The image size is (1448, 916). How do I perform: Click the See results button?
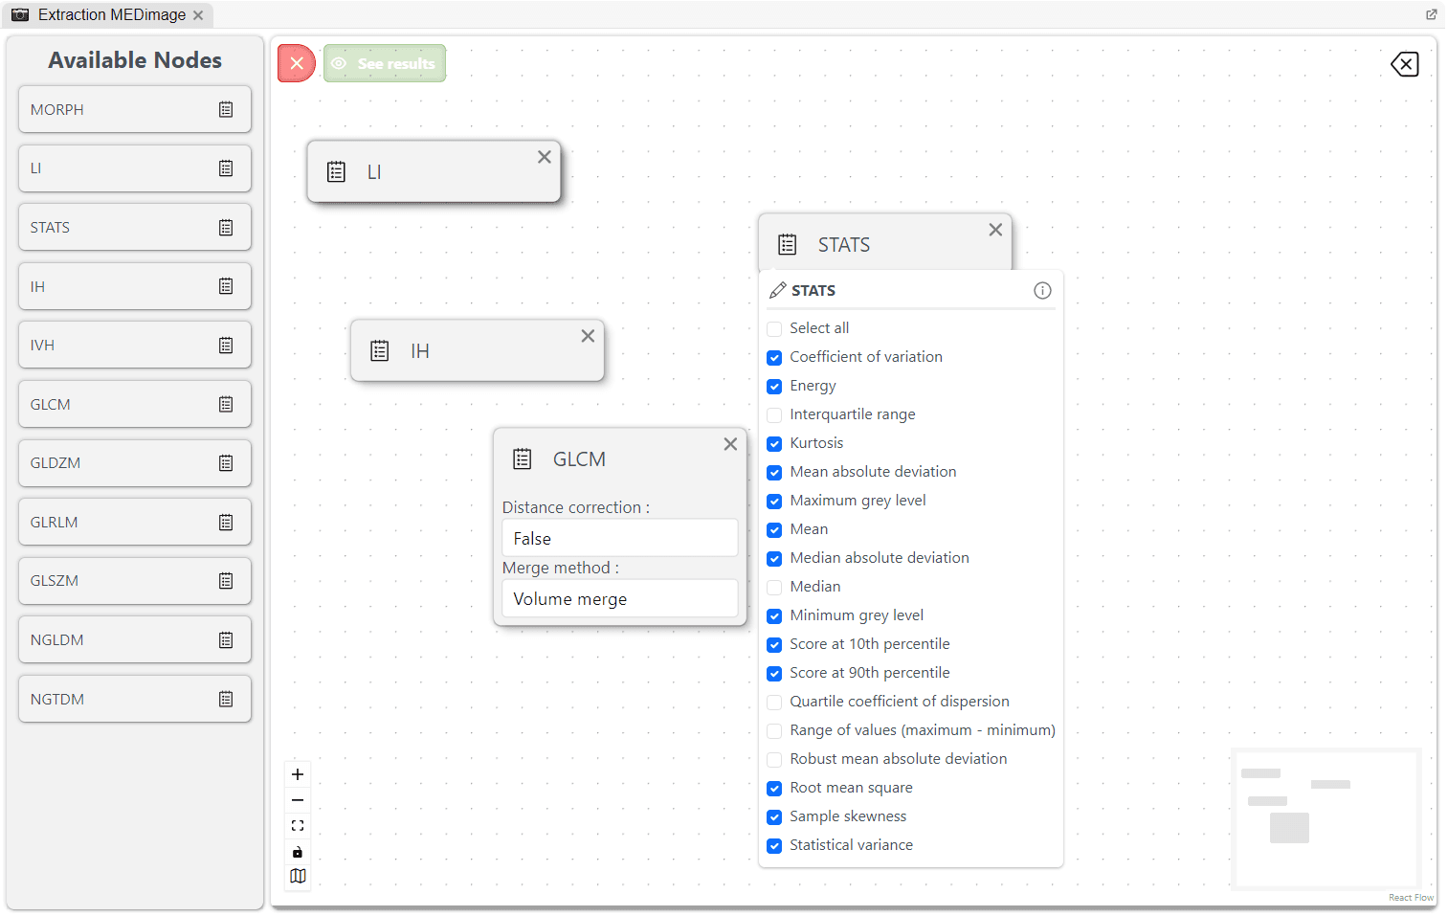click(385, 63)
